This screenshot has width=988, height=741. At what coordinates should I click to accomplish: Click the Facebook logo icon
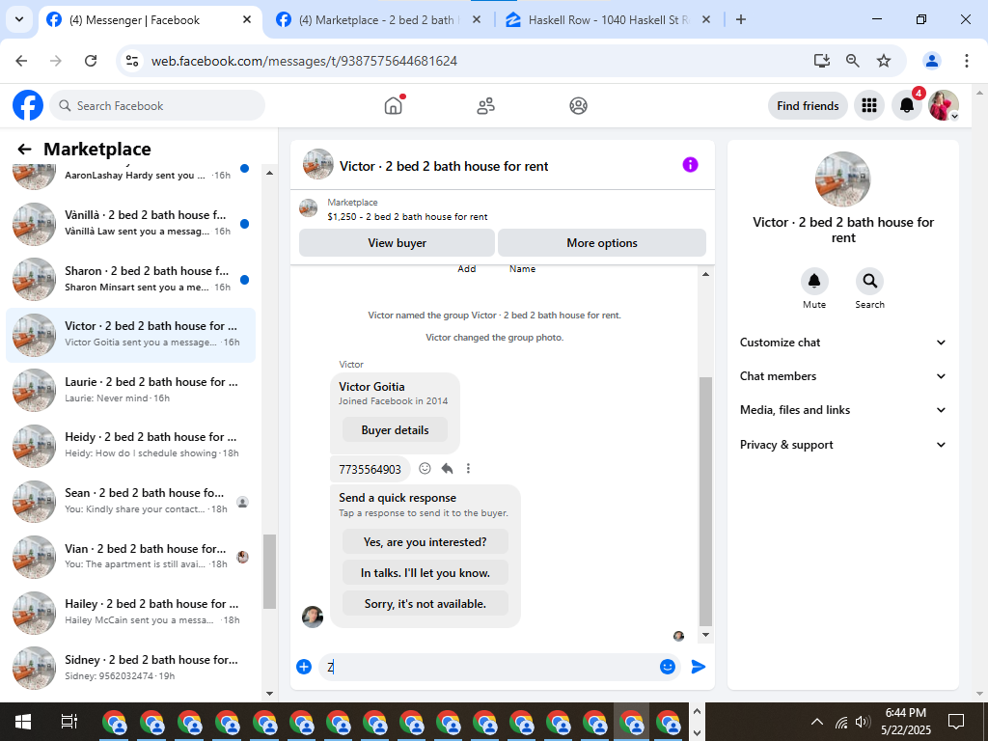point(28,105)
